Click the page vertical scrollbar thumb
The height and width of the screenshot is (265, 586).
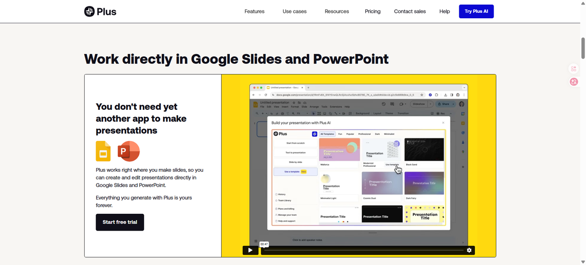583,48
